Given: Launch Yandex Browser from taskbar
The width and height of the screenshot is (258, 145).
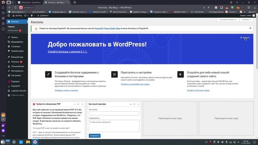Looking at the screenshot, I should point(35,142).
